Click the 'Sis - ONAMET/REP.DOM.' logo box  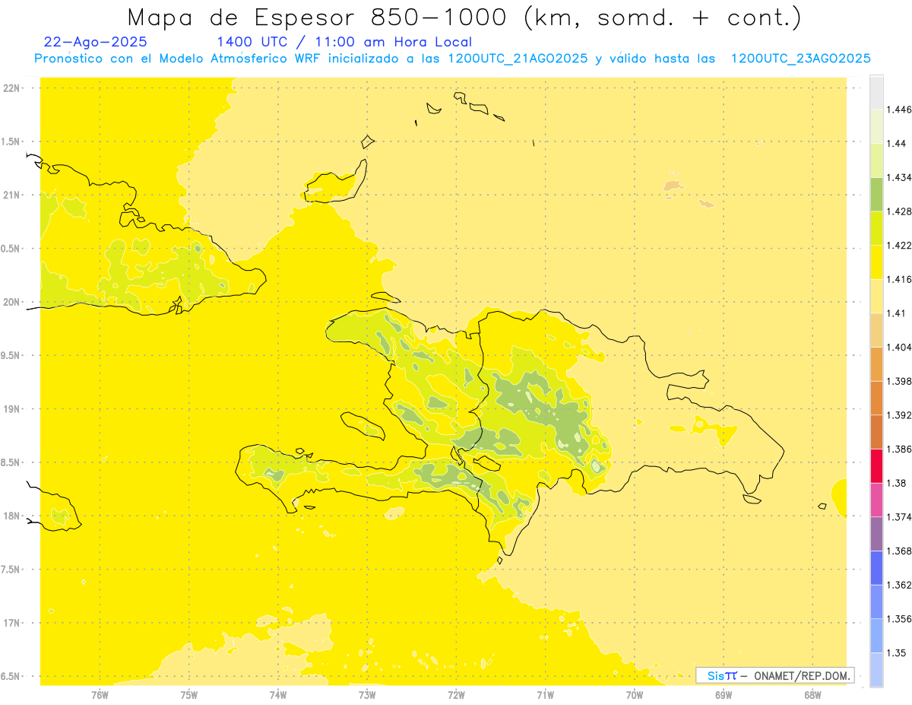tap(775, 675)
